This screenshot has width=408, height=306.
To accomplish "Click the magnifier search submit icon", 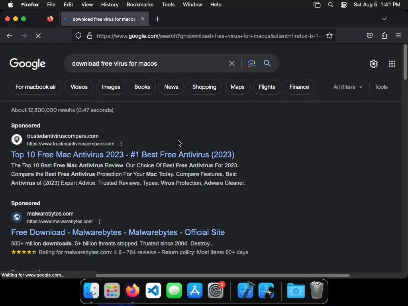I will point(267,63).
